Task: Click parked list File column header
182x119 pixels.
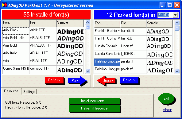Action: pos(133,24)
